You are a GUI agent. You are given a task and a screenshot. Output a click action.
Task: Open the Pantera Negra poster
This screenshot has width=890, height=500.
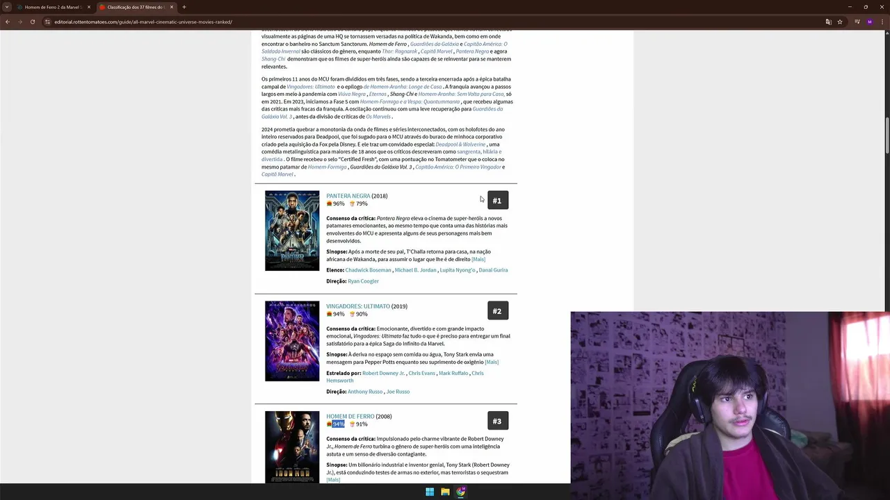point(292,231)
